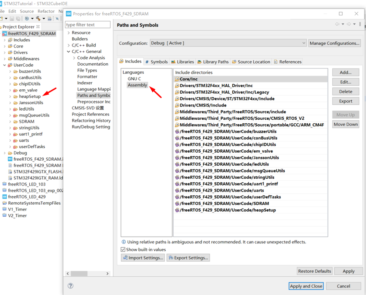Select the Drivers/CMSIS/Include directory entry

pyautogui.click(x=251, y=105)
